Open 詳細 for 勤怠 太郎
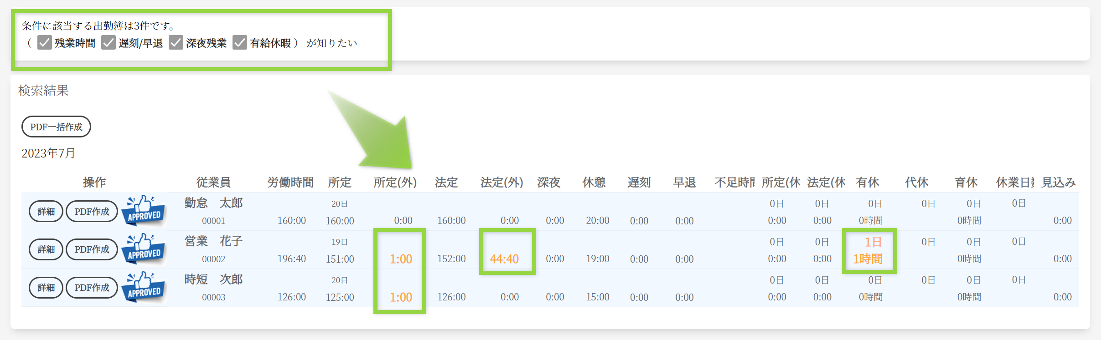 [46, 212]
